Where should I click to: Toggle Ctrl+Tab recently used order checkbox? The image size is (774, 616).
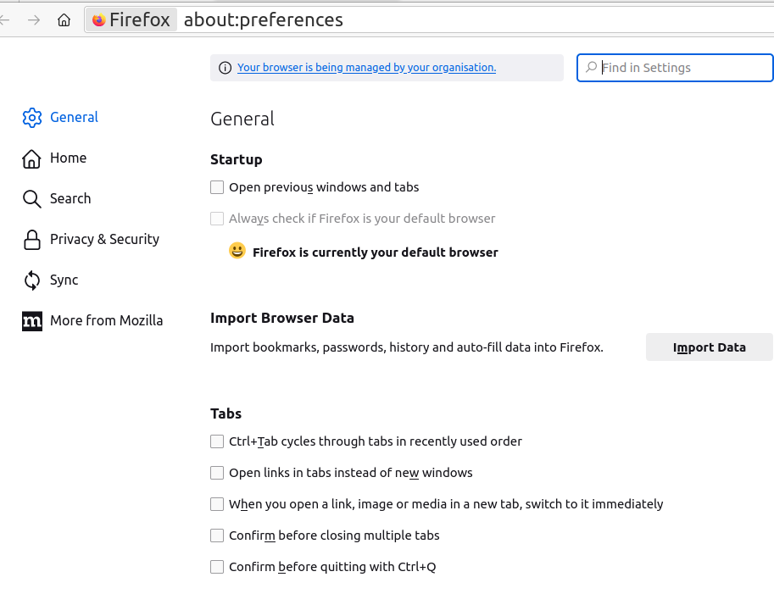pos(217,441)
